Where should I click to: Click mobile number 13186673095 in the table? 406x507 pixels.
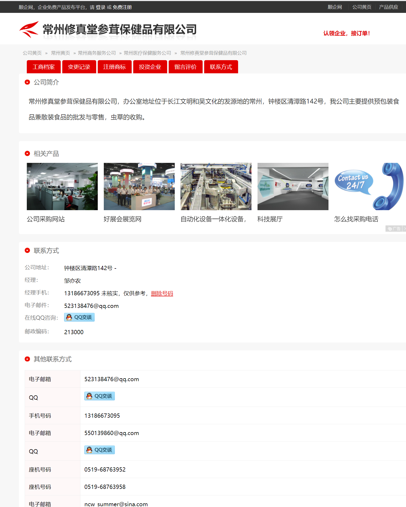coord(102,416)
